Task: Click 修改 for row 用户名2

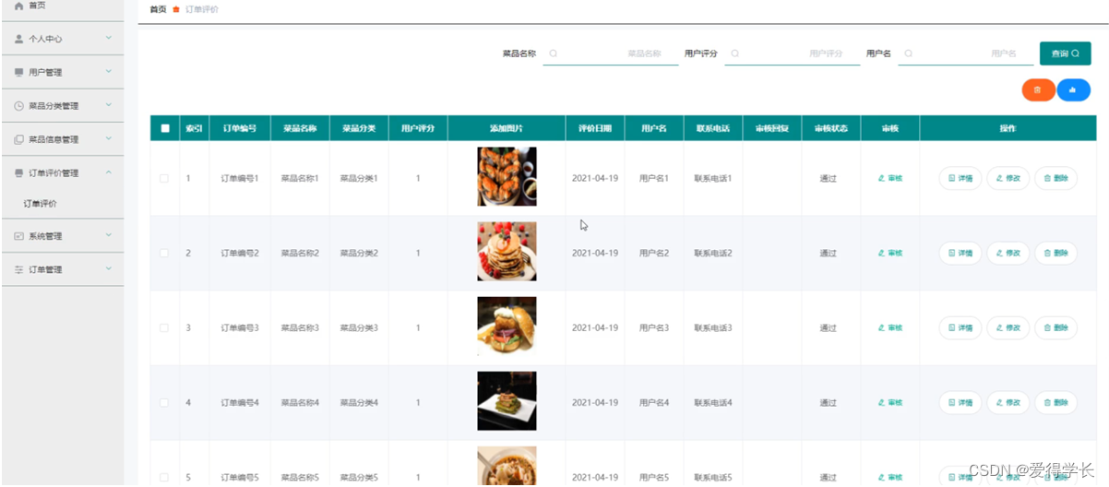Action: (x=1008, y=253)
